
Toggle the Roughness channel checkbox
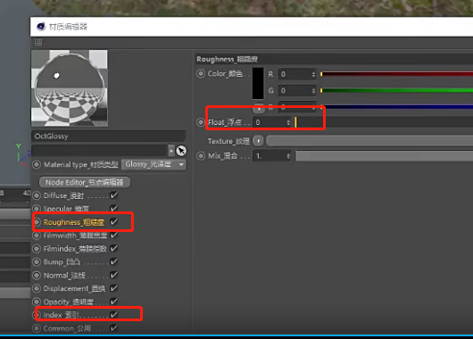click(113, 222)
